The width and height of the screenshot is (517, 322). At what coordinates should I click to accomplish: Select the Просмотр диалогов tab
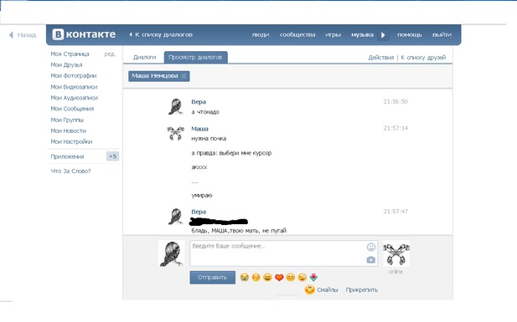tap(195, 57)
